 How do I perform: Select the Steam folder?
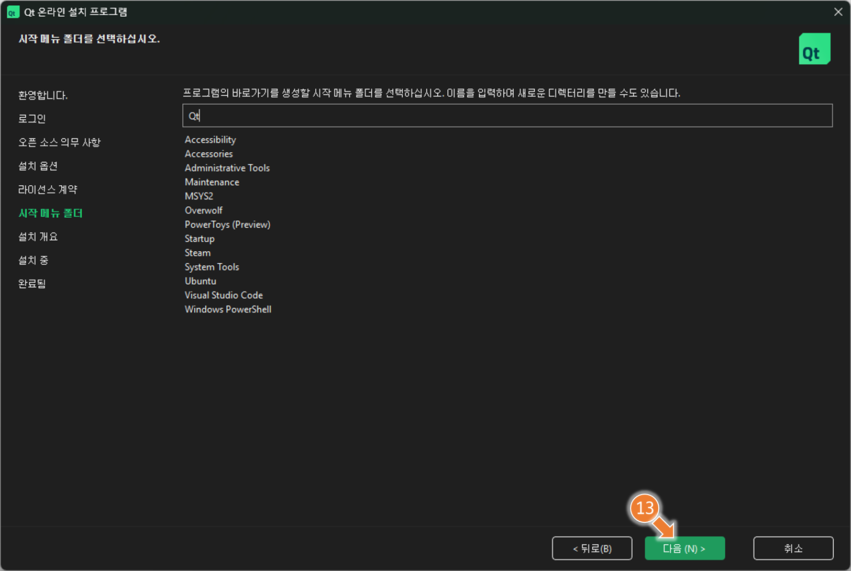click(x=197, y=253)
